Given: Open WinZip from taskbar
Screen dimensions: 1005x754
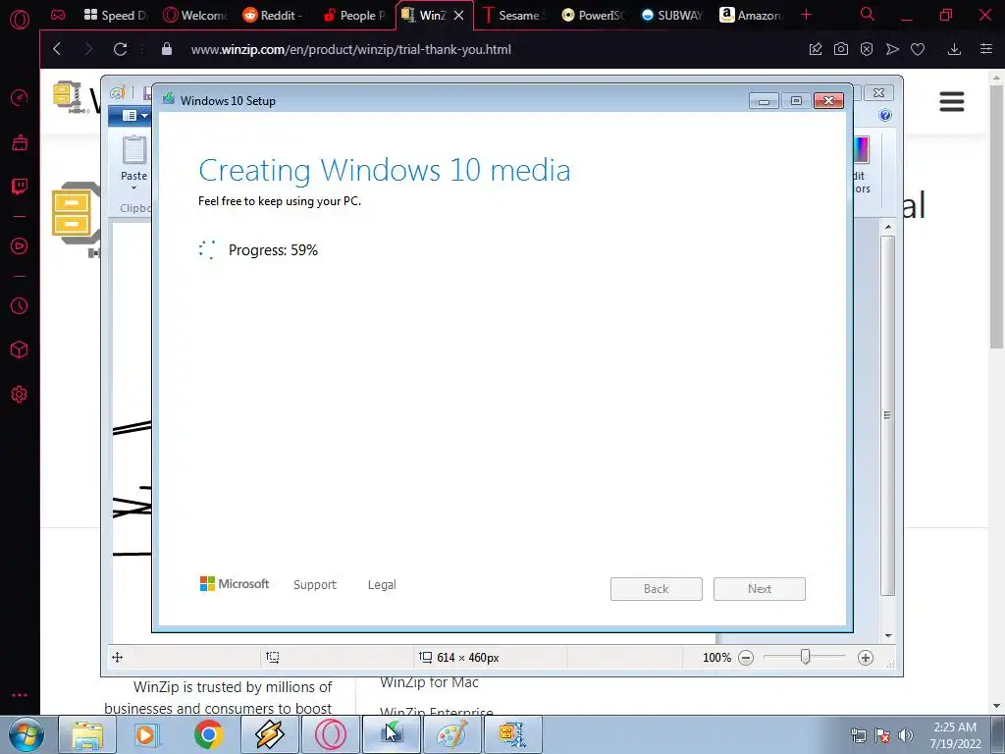Looking at the screenshot, I should click(512, 734).
